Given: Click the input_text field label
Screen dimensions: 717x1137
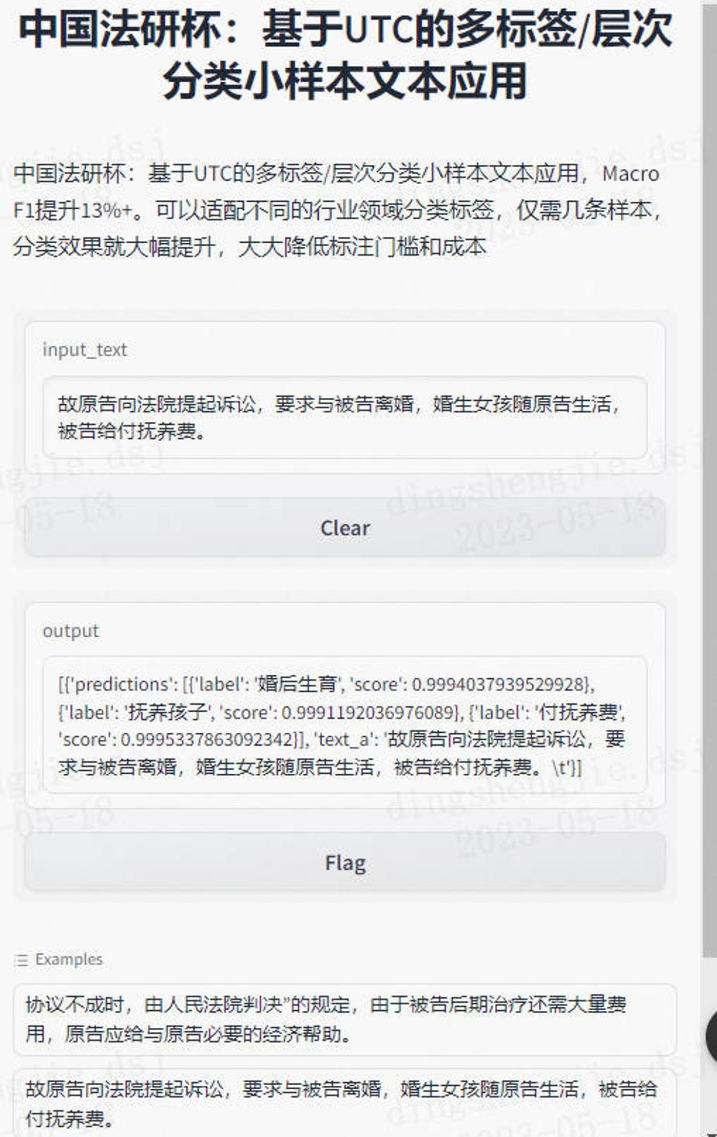Looking at the screenshot, I should (85, 350).
